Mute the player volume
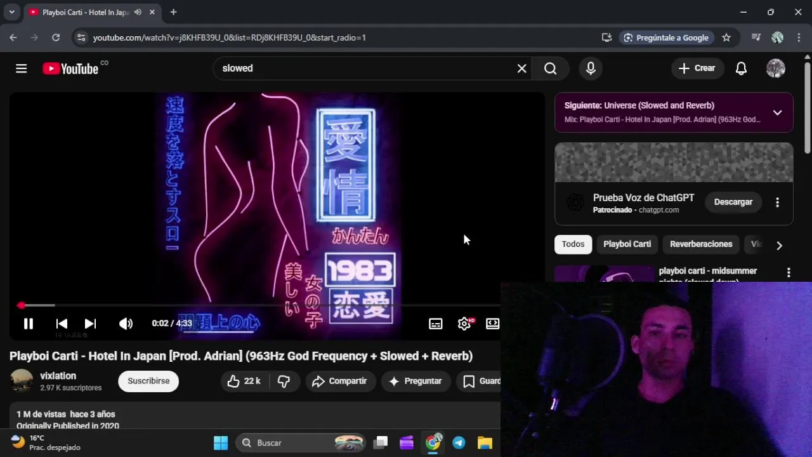This screenshot has height=457, width=812. point(126,324)
